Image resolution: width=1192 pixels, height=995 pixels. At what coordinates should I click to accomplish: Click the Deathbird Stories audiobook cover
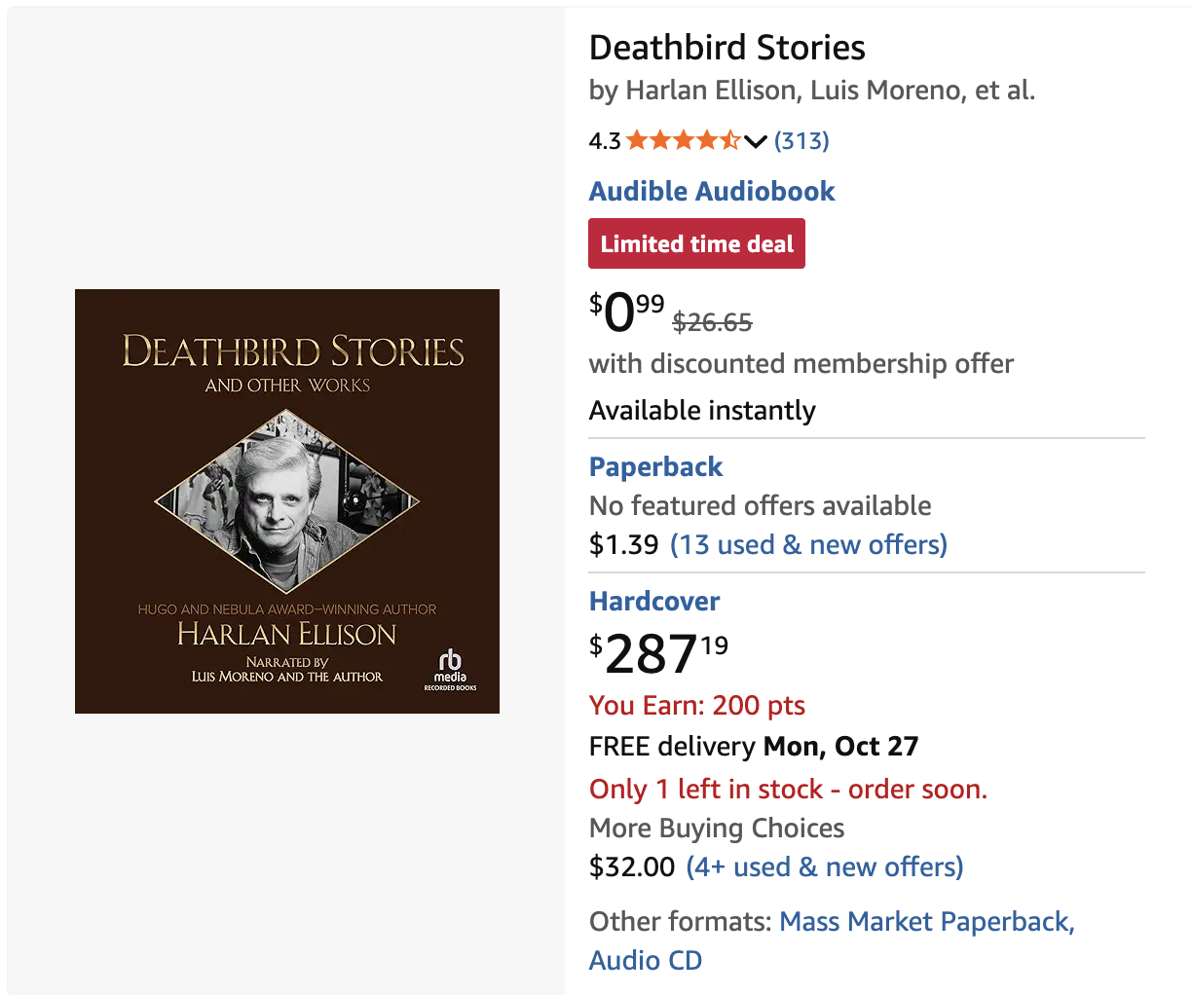pyautogui.click(x=287, y=500)
